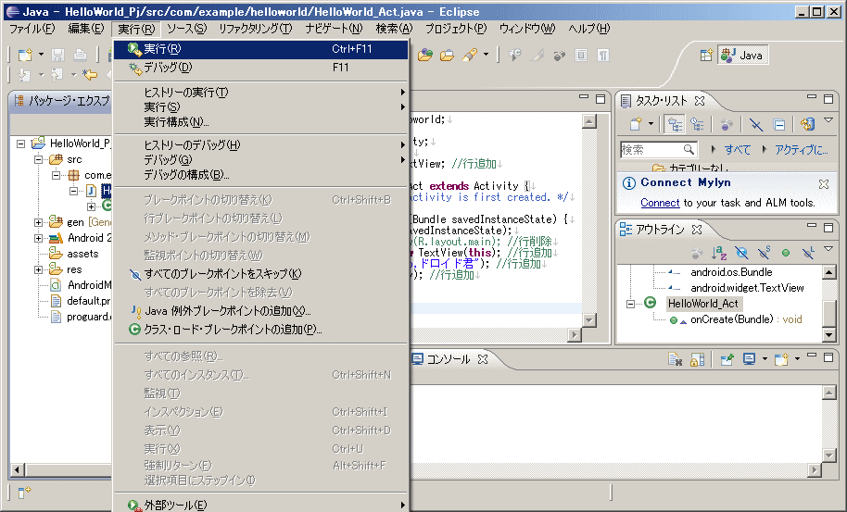This screenshot has height=512, width=847.
Task: Click the アクティブに... link in Task List
Action: pos(801,149)
